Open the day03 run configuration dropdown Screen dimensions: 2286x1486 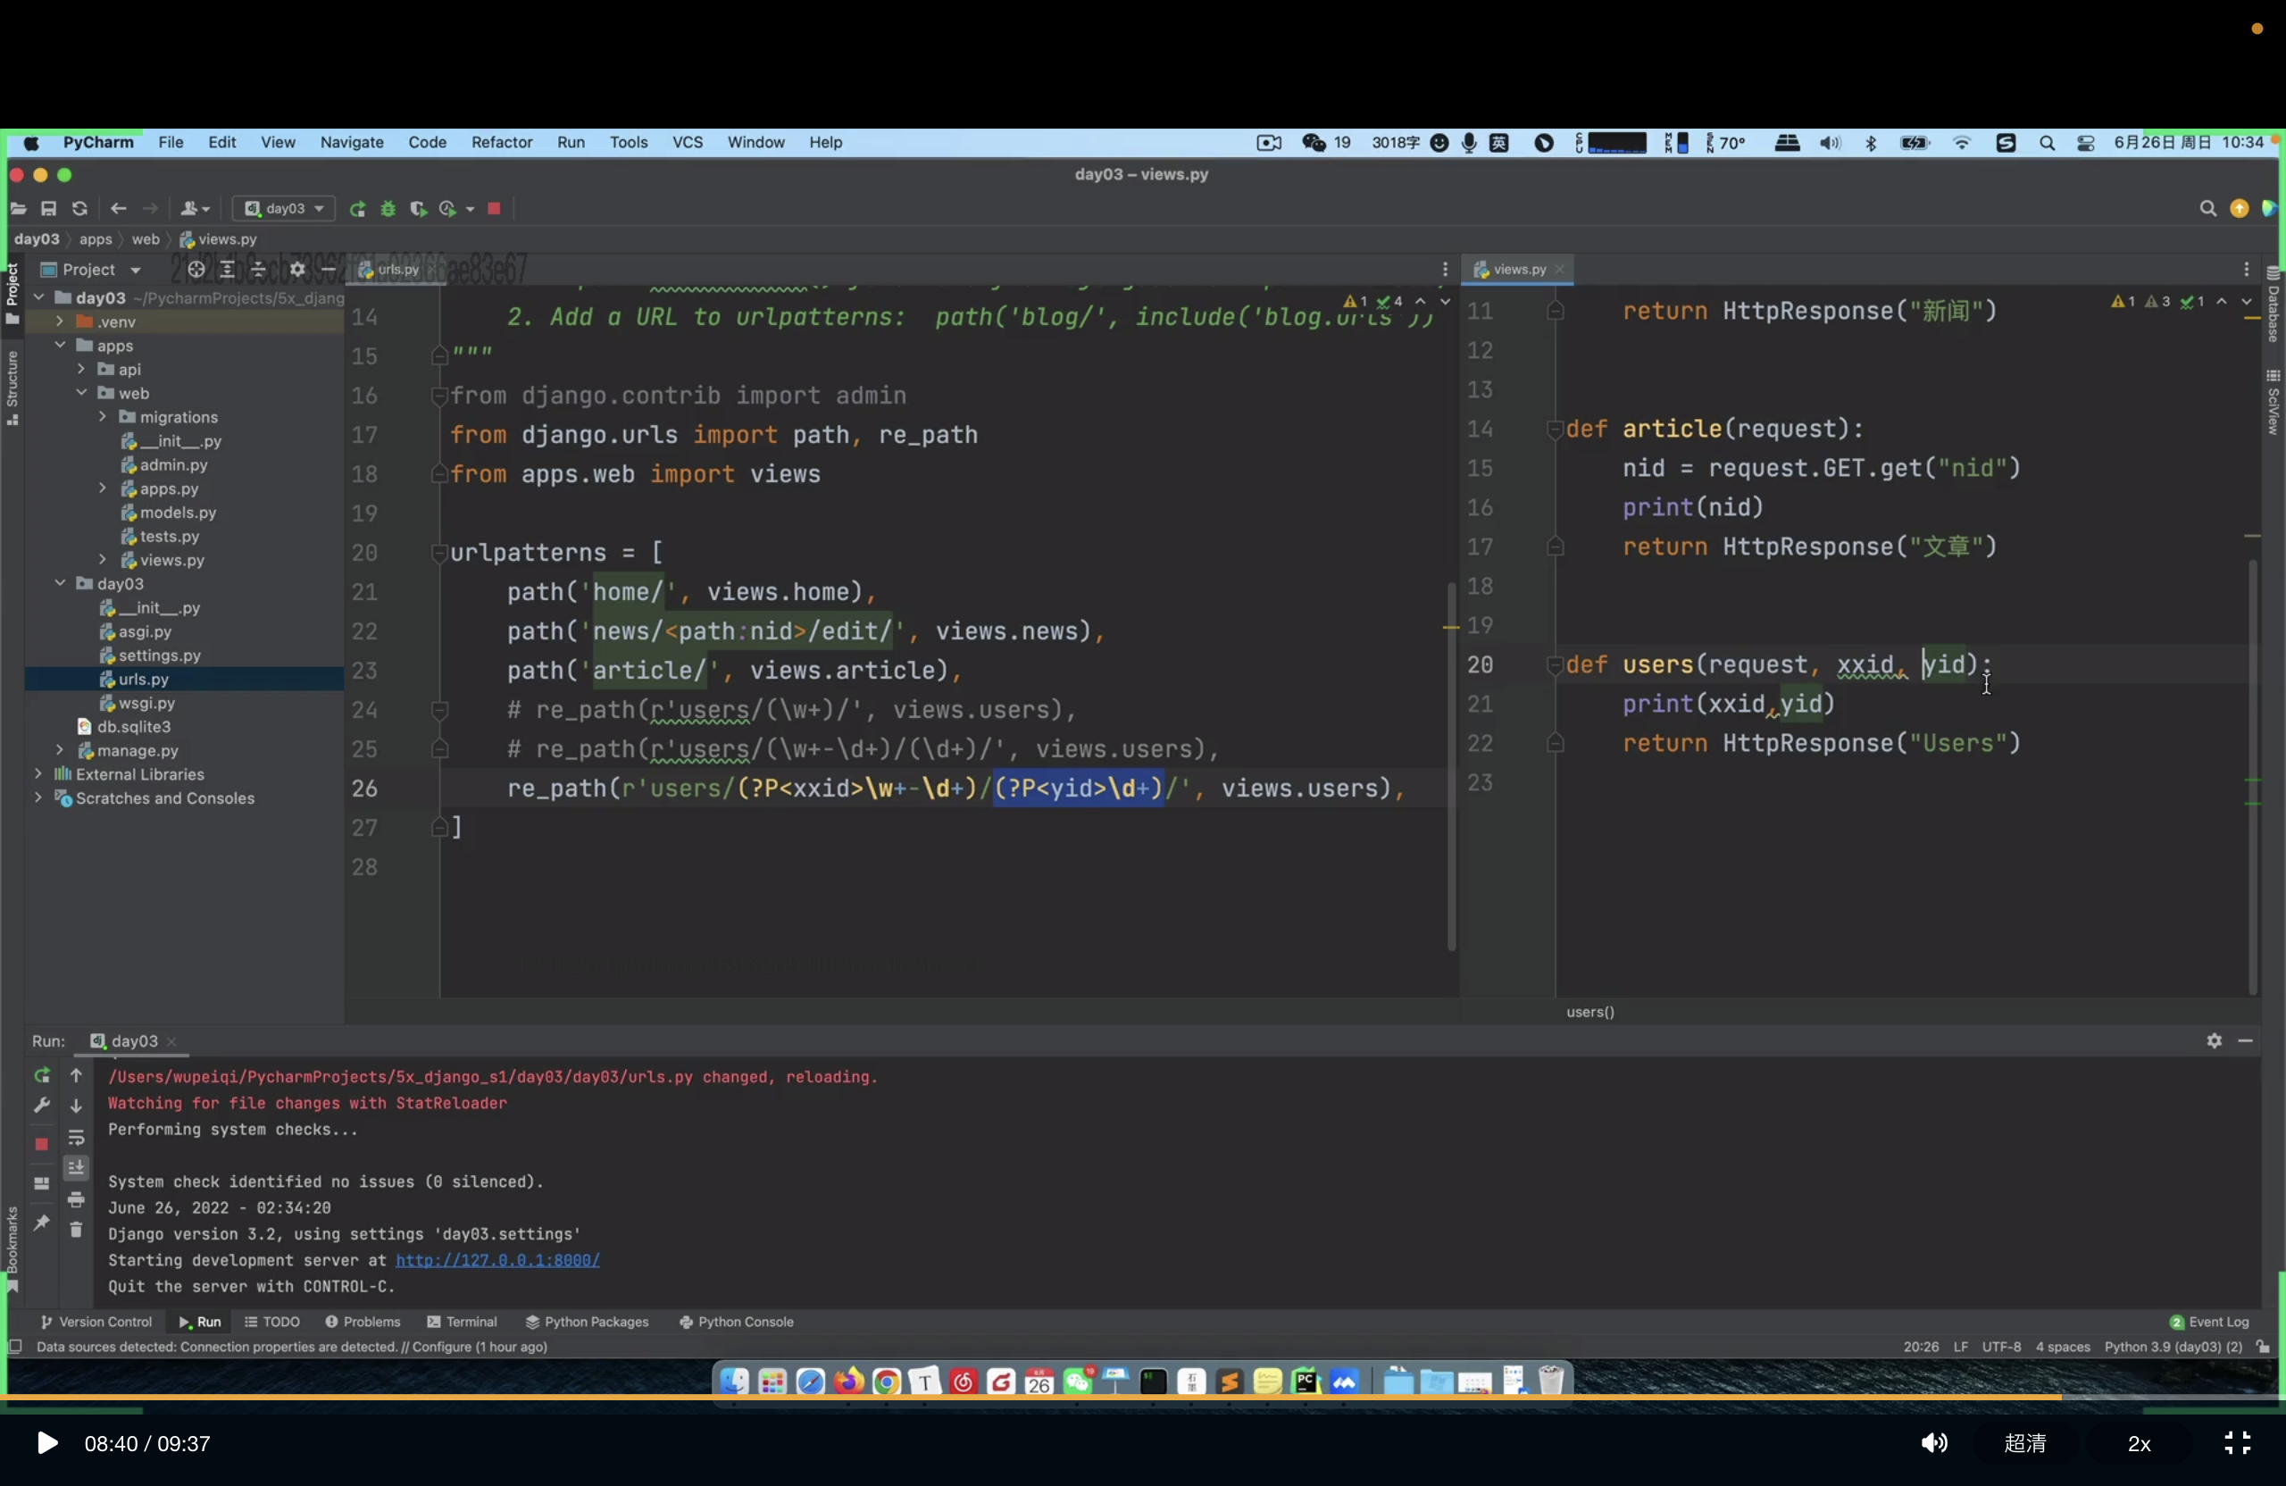[284, 208]
